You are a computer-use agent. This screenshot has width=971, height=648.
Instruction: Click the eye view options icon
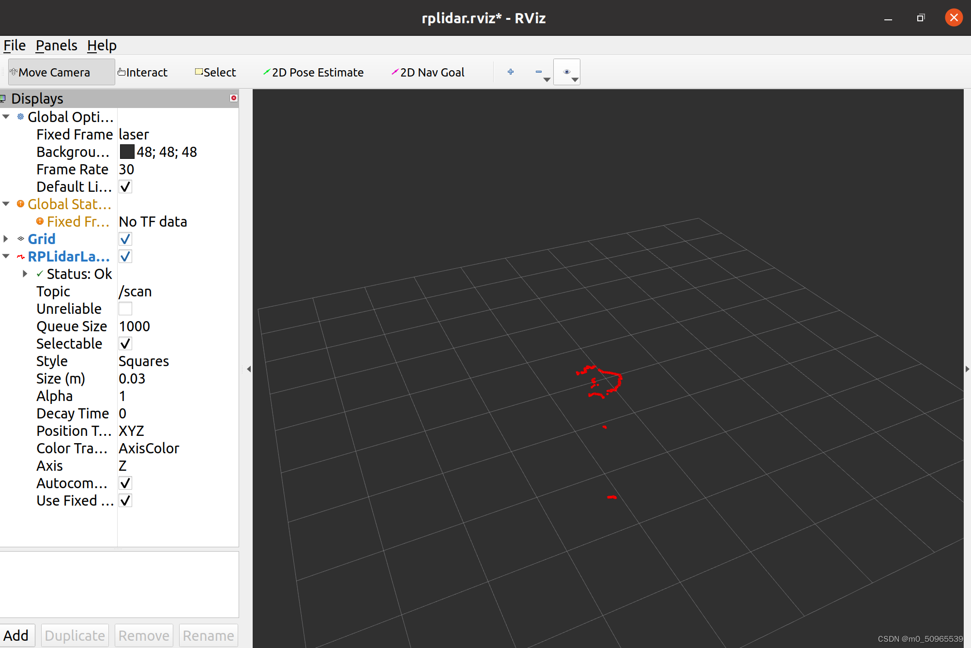[567, 72]
